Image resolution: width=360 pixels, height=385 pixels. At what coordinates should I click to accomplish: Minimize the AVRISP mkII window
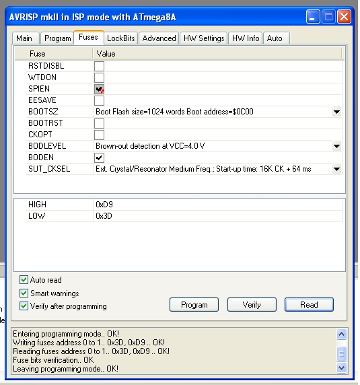pyautogui.click(x=313, y=17)
